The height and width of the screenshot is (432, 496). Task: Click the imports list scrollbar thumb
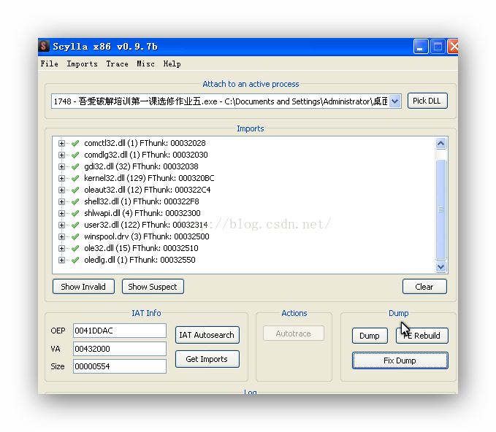440,209
